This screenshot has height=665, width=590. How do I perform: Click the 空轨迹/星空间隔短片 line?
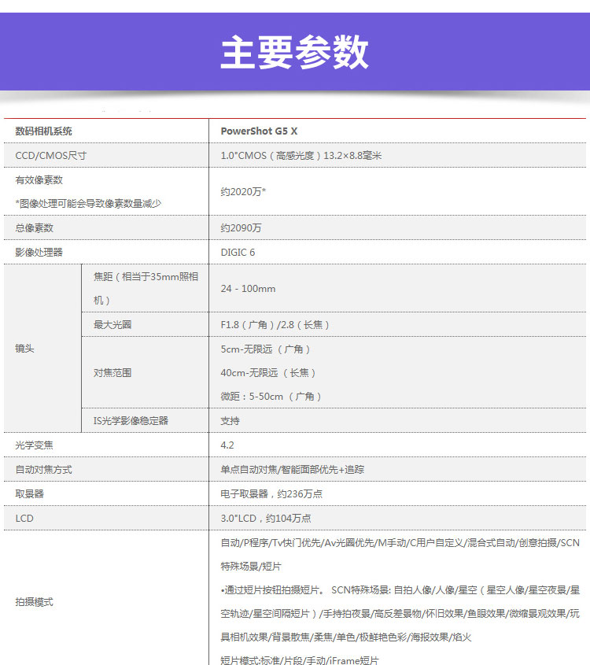point(400,614)
